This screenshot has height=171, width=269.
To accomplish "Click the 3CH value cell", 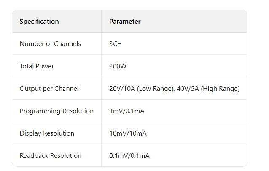I will [x=116, y=44].
